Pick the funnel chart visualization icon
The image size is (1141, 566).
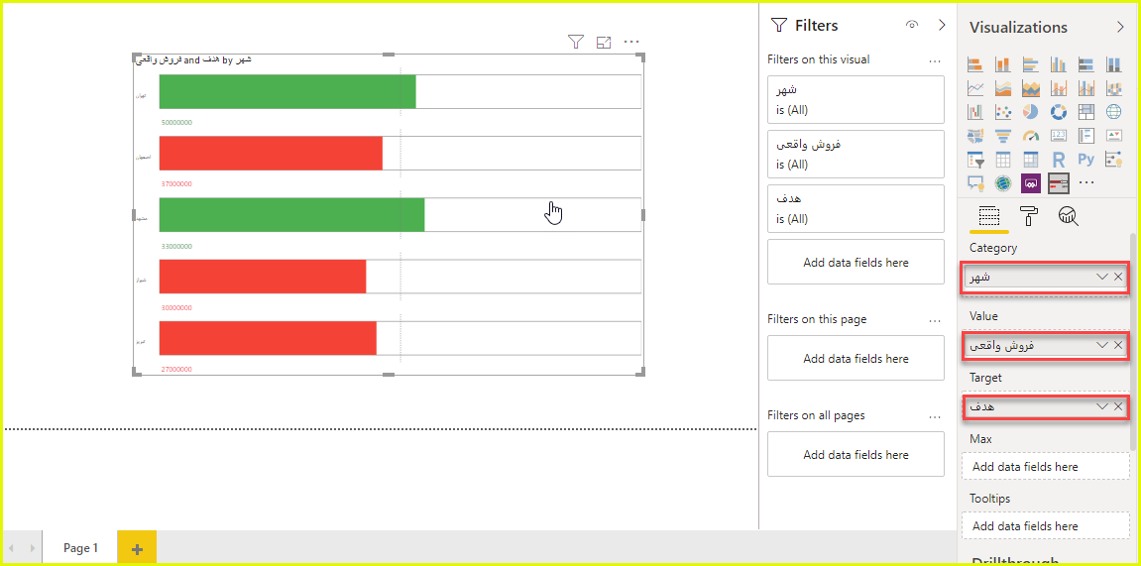coord(1003,136)
